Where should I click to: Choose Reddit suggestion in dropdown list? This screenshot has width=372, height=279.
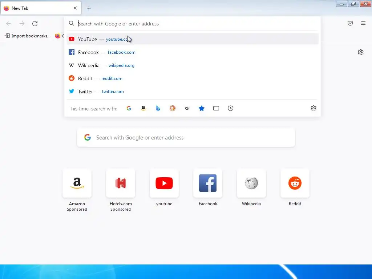coord(193,78)
